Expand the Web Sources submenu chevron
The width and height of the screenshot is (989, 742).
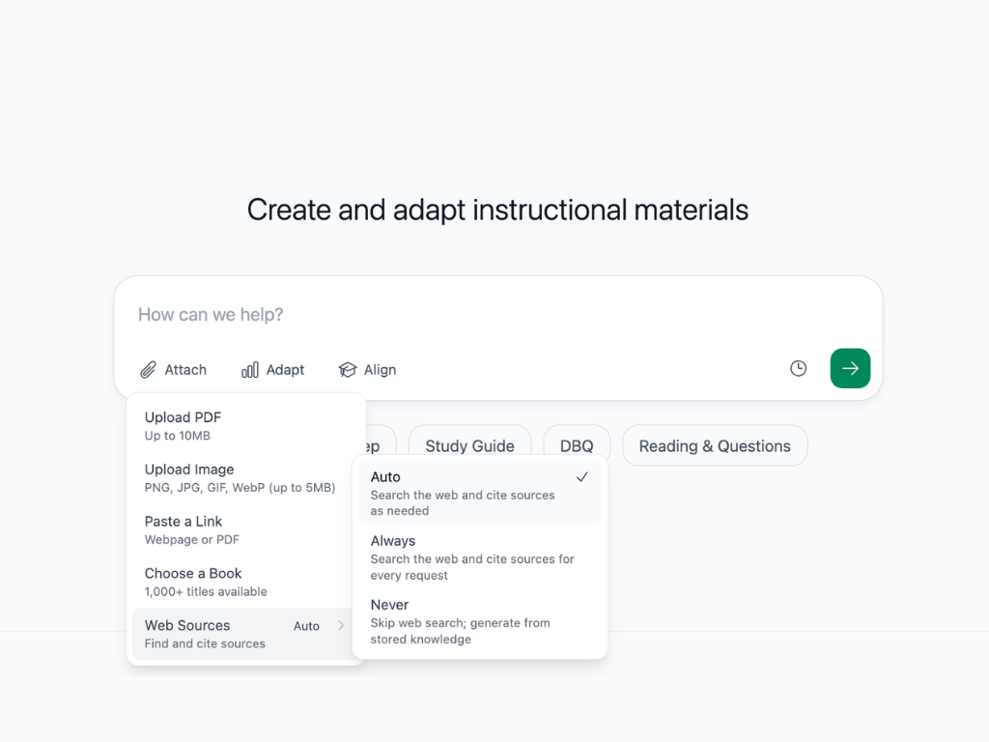point(341,626)
